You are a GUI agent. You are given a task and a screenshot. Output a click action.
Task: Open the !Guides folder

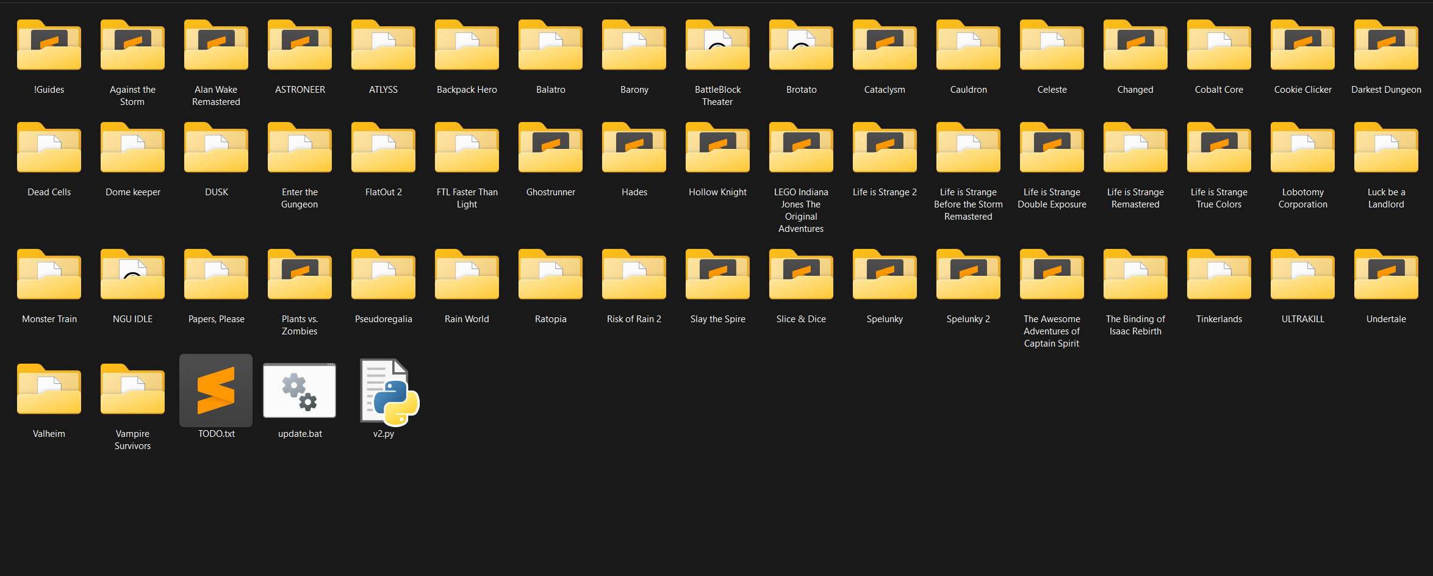tap(49, 45)
